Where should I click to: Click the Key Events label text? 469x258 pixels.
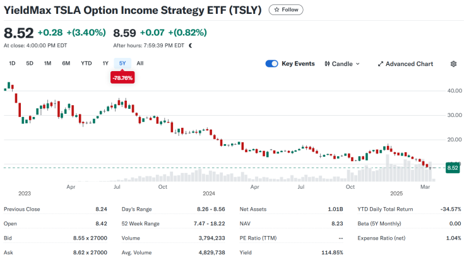point(298,64)
